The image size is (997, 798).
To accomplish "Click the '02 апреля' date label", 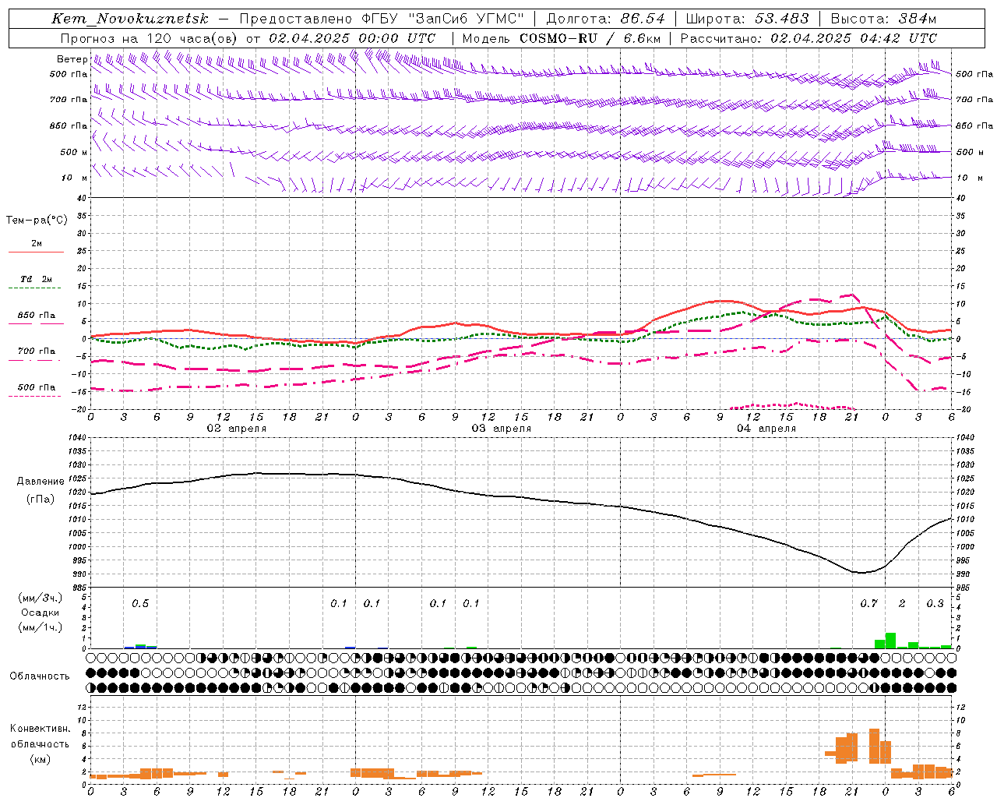I will [x=236, y=429].
